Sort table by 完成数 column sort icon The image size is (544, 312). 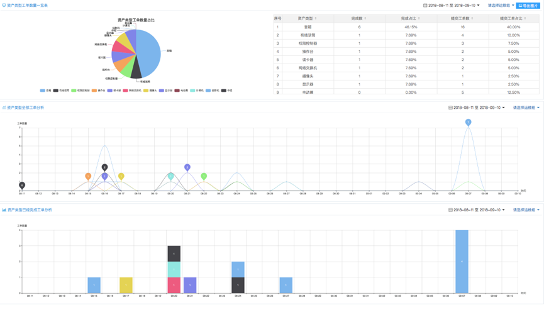point(365,19)
